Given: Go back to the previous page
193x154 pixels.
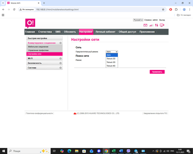Looking at the screenshot, I should [x=3, y=9].
